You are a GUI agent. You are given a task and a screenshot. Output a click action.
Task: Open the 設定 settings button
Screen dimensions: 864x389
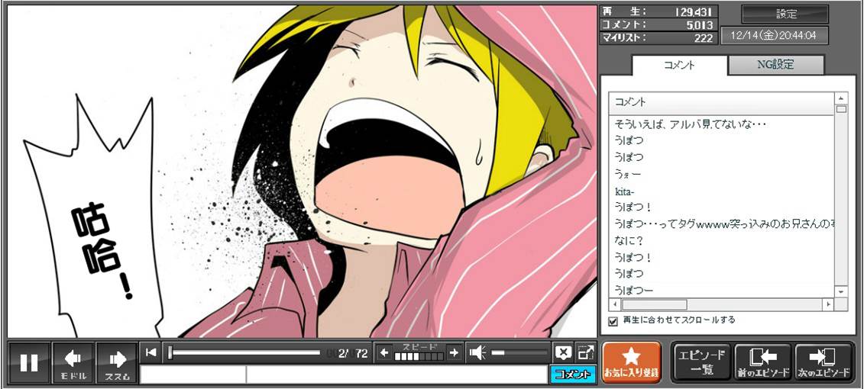click(785, 14)
